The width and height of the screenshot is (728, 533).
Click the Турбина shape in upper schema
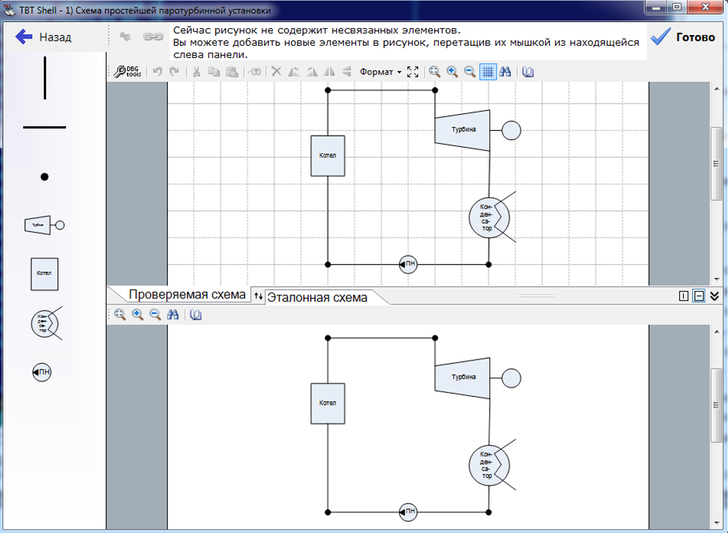pos(462,130)
